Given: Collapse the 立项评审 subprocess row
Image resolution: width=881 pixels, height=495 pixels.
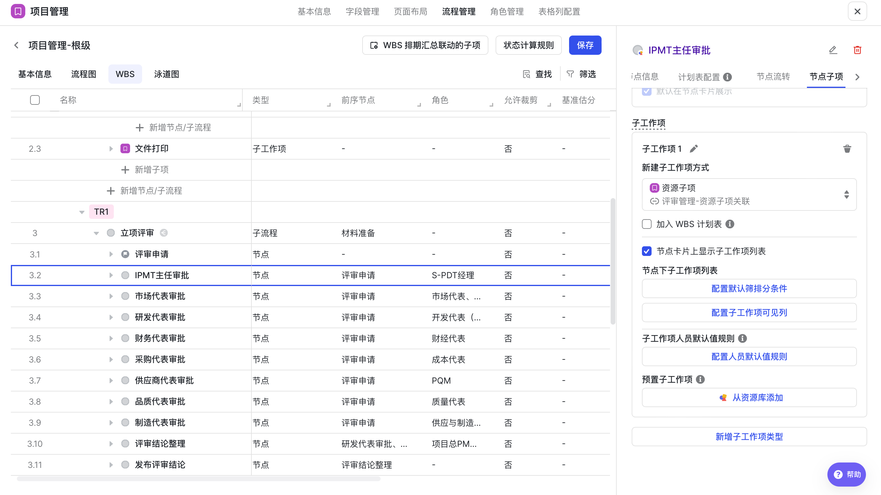Looking at the screenshot, I should coord(96,233).
